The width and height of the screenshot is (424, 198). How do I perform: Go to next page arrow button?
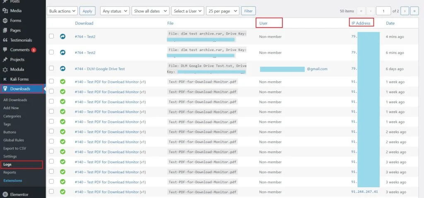coord(405,11)
